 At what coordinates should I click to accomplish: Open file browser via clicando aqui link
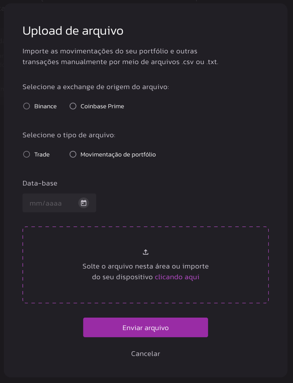pos(177,277)
